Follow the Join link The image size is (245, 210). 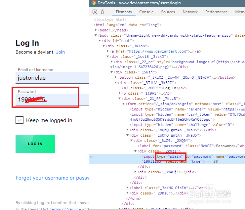tap(60, 52)
